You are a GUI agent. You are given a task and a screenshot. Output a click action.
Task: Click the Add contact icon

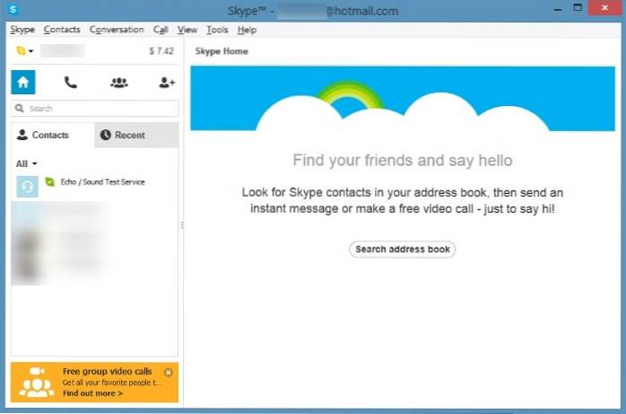tap(166, 83)
